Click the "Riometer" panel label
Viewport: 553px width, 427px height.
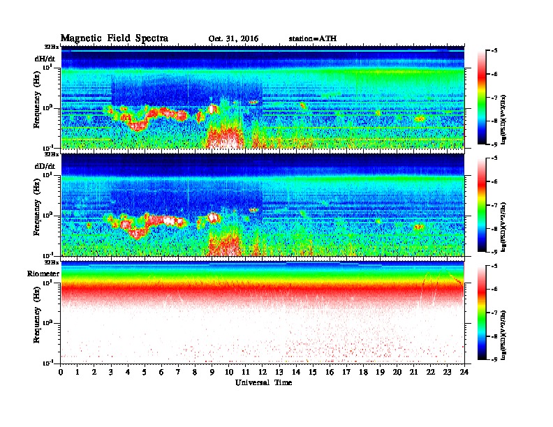pos(43,274)
